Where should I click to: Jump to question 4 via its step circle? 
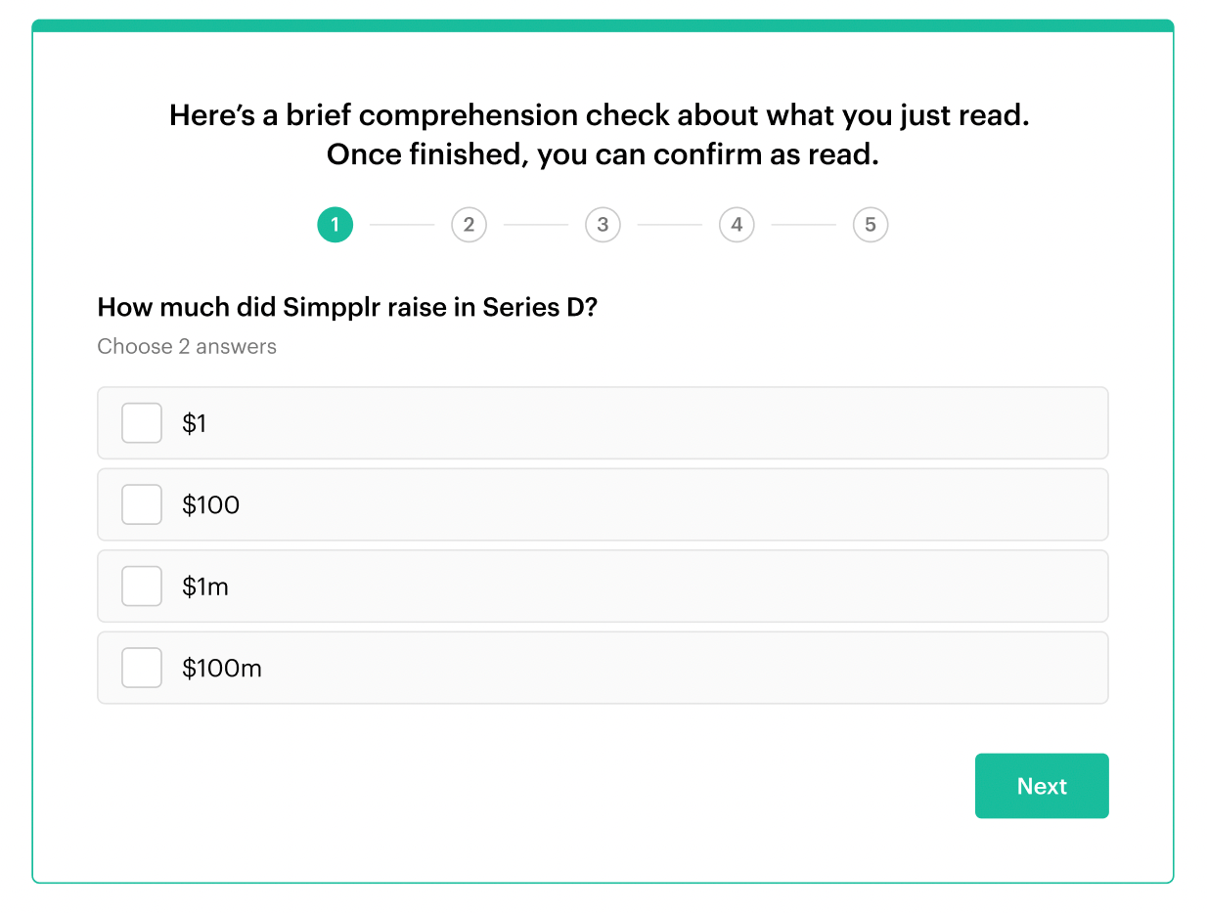pos(737,224)
